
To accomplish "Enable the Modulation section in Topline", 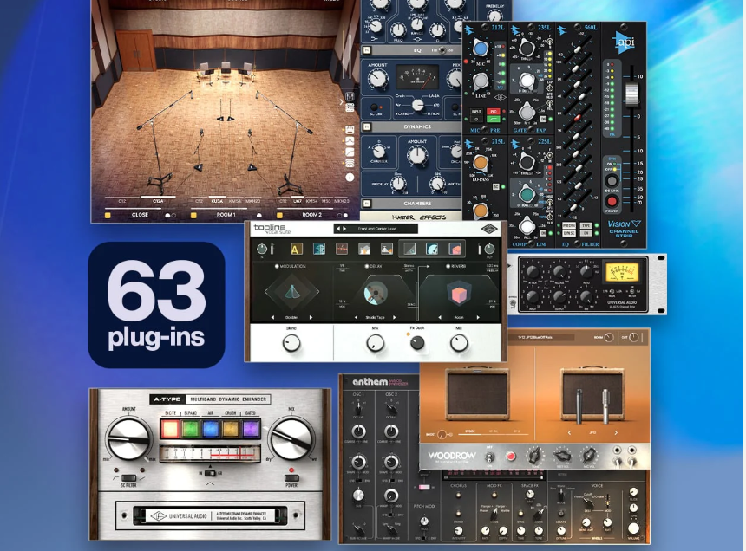I will point(277,267).
